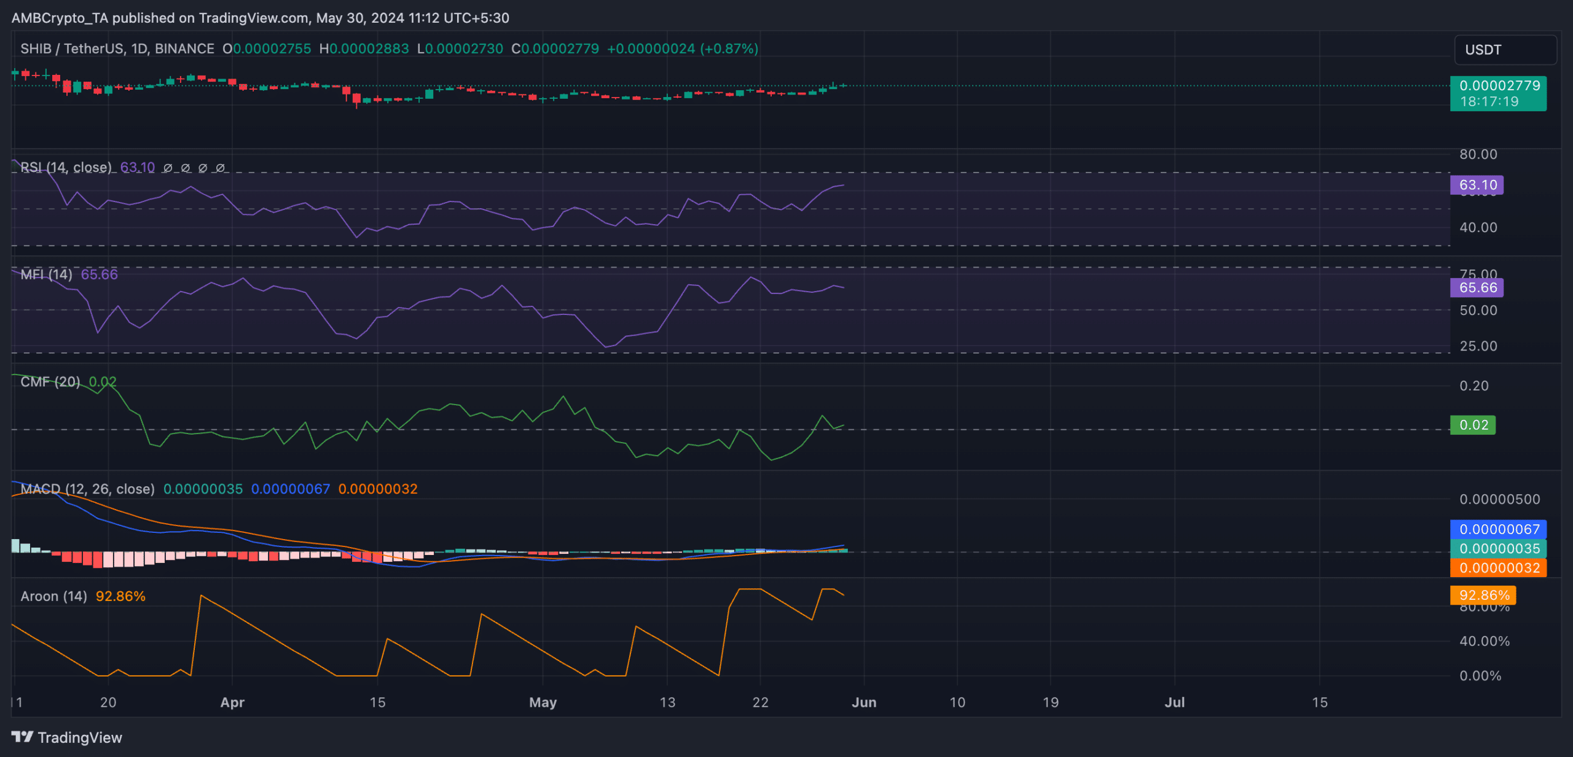Select the MACD (12, 26, close) label
1573x757 pixels.
pos(87,489)
